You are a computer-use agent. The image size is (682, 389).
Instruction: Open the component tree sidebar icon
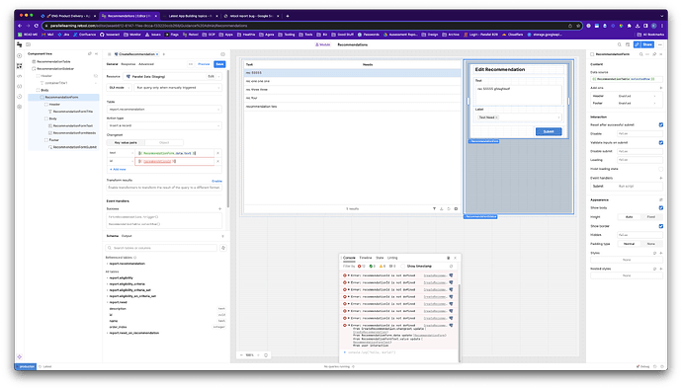click(x=19, y=66)
